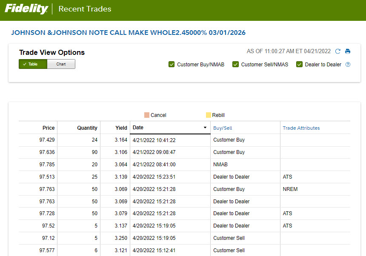Click the Fidelity logo
This screenshot has height=256, width=366.
(26, 9)
